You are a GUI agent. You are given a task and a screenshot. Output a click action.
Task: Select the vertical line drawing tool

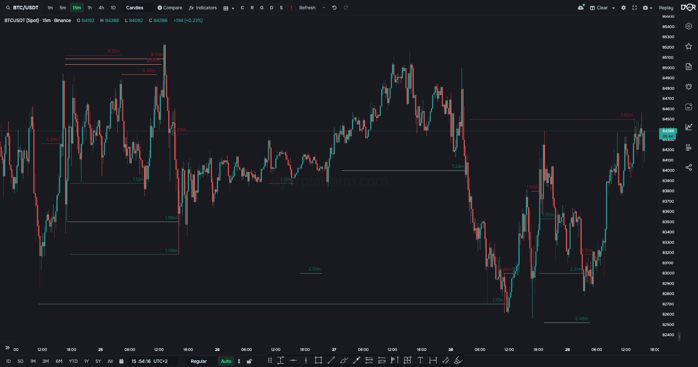click(306, 360)
